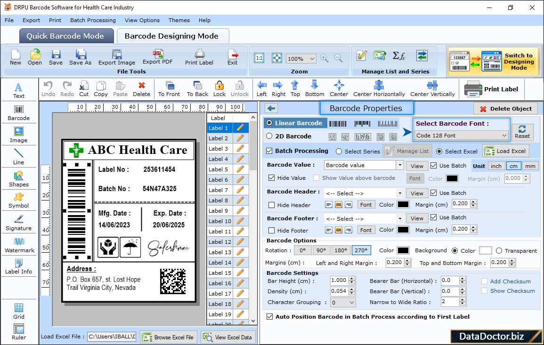
Task: Select the Text tool in sidebar
Action: click(x=19, y=91)
